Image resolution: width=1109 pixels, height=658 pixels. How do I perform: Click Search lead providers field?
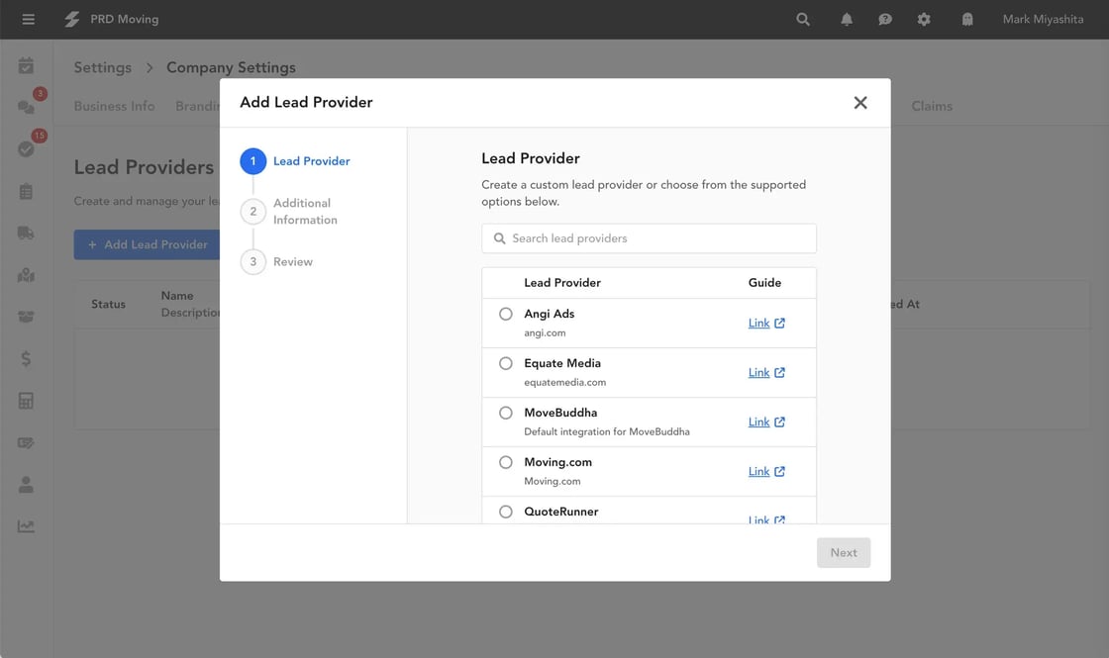649,238
